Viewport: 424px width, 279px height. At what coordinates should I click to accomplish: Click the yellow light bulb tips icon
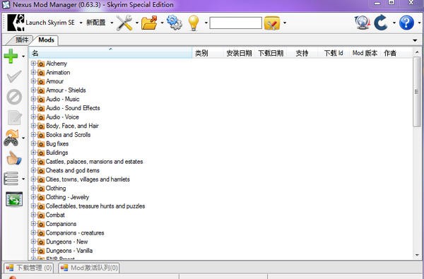coord(194,23)
